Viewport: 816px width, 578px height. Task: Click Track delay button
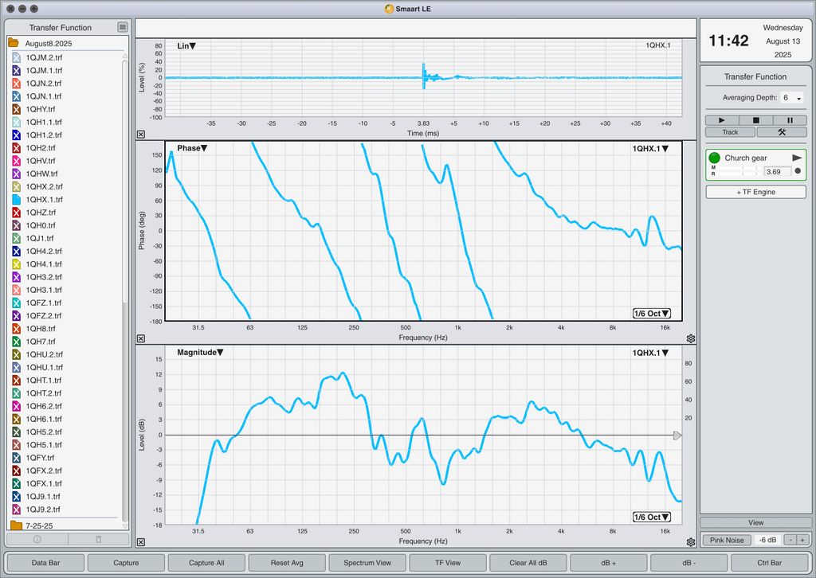(x=730, y=132)
